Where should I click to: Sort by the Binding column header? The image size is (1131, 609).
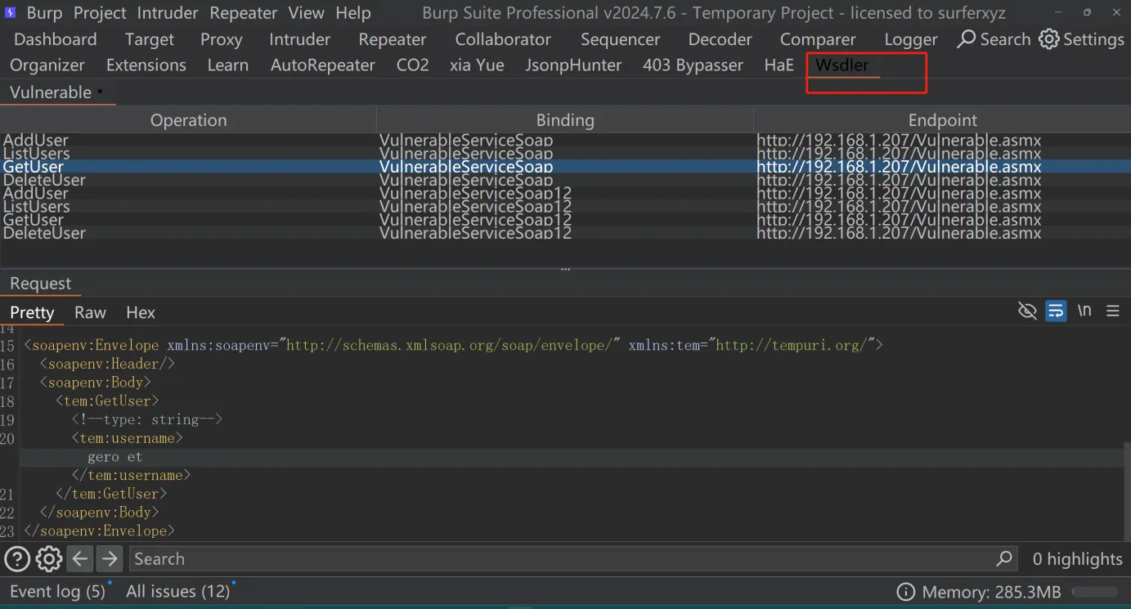tap(565, 120)
